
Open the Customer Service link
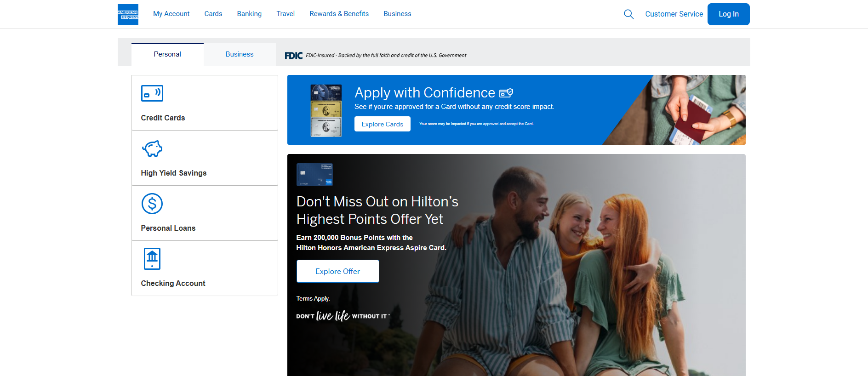click(674, 14)
